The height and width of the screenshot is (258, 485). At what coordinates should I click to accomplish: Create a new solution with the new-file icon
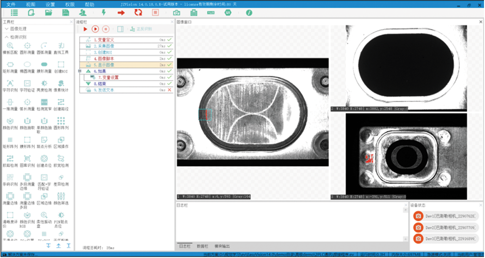coord(31,13)
